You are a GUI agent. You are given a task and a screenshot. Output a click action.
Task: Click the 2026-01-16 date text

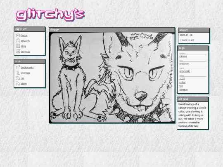[186, 35]
